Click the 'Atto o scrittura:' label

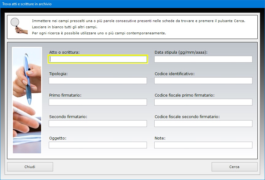click(64, 52)
